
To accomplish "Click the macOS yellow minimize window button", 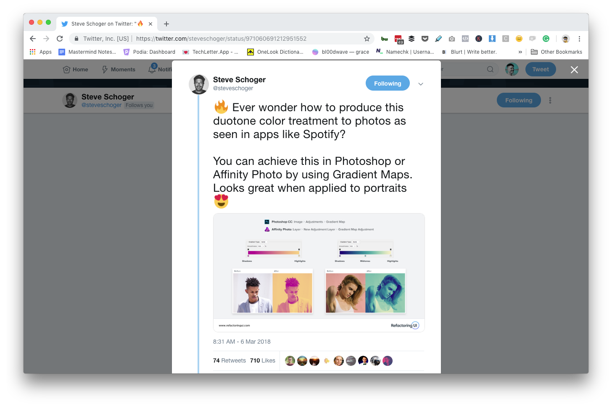I will 40,22.
